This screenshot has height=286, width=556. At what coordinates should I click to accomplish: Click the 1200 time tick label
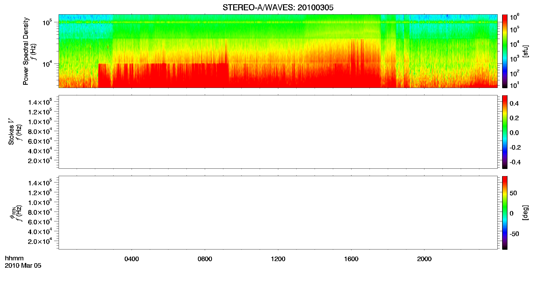click(278, 259)
